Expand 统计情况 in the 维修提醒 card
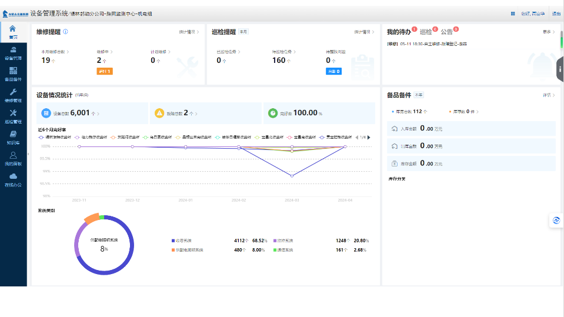This screenshot has height=317, width=564. [x=189, y=32]
